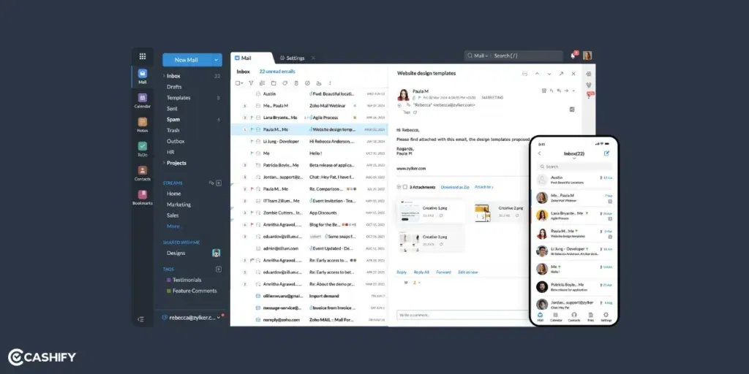The image size is (749, 374).
Task: Open the Notes app icon
Action: click(143, 123)
